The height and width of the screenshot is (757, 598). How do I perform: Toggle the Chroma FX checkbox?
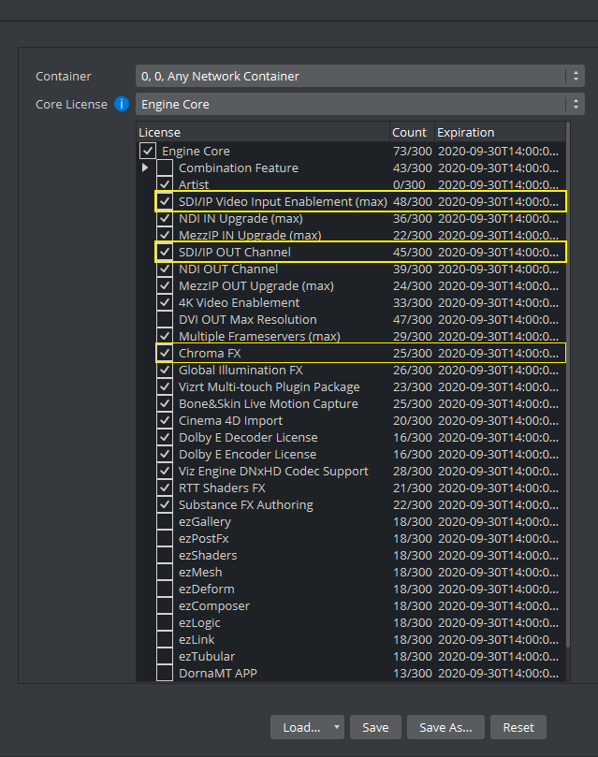(x=165, y=354)
